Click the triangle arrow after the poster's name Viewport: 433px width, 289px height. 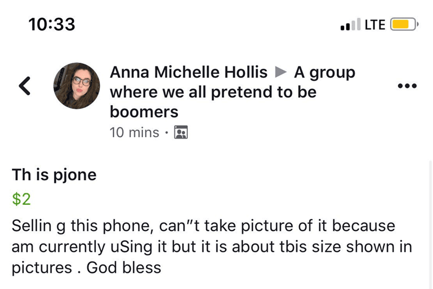[280, 72]
